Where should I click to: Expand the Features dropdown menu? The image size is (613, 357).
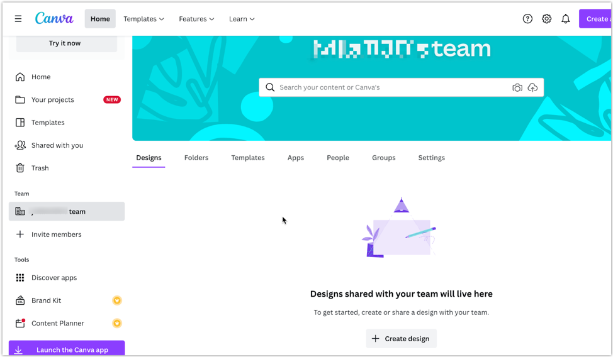tap(196, 19)
